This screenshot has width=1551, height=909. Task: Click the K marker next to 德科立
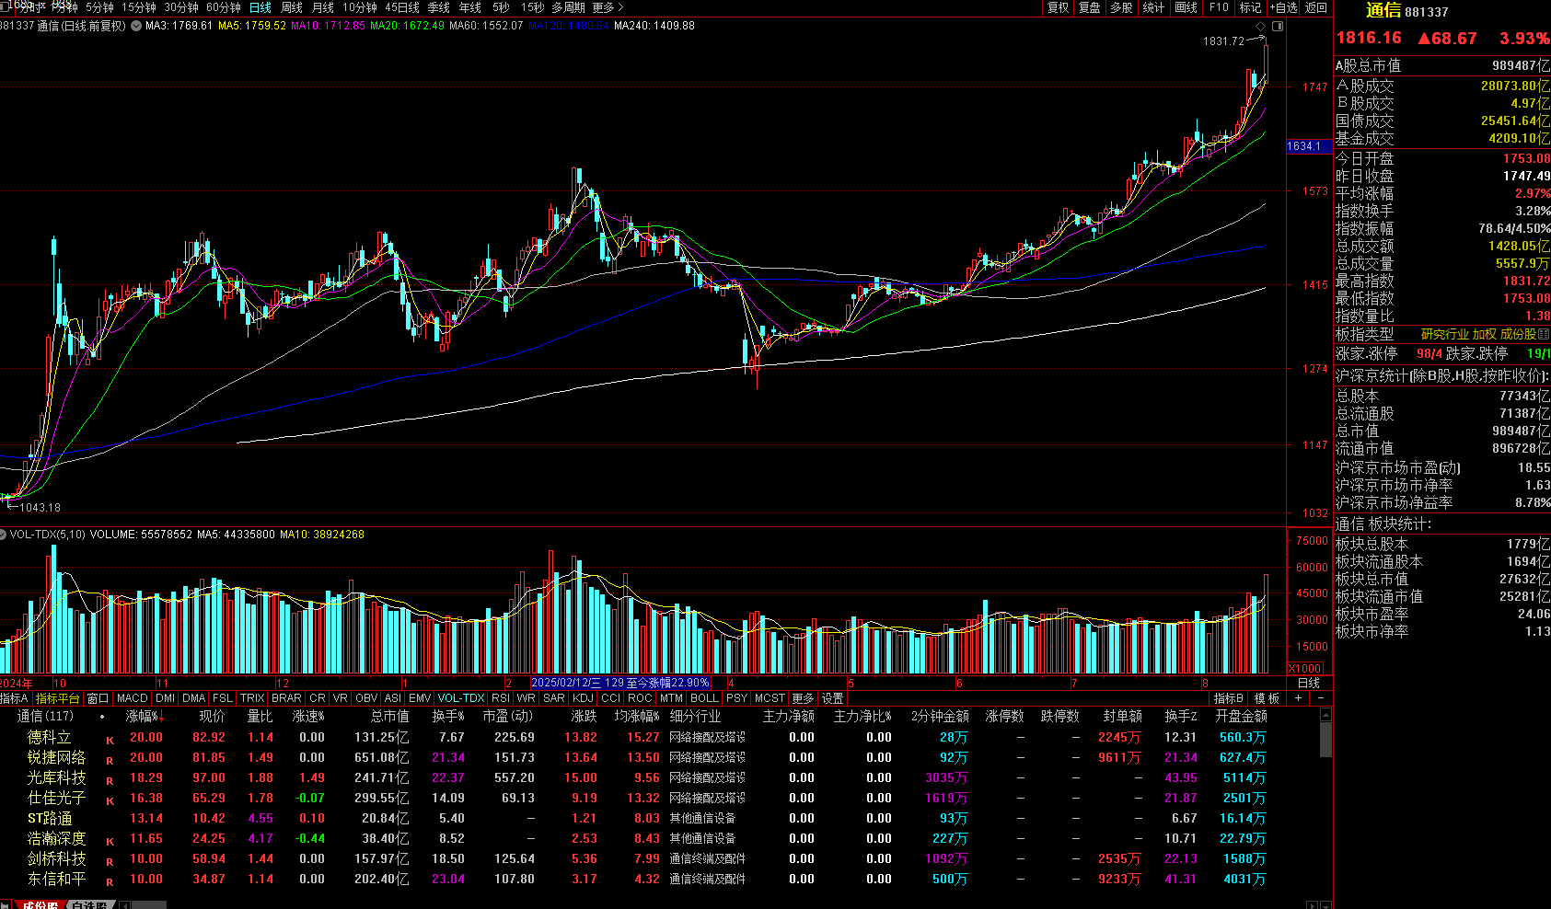tap(110, 740)
